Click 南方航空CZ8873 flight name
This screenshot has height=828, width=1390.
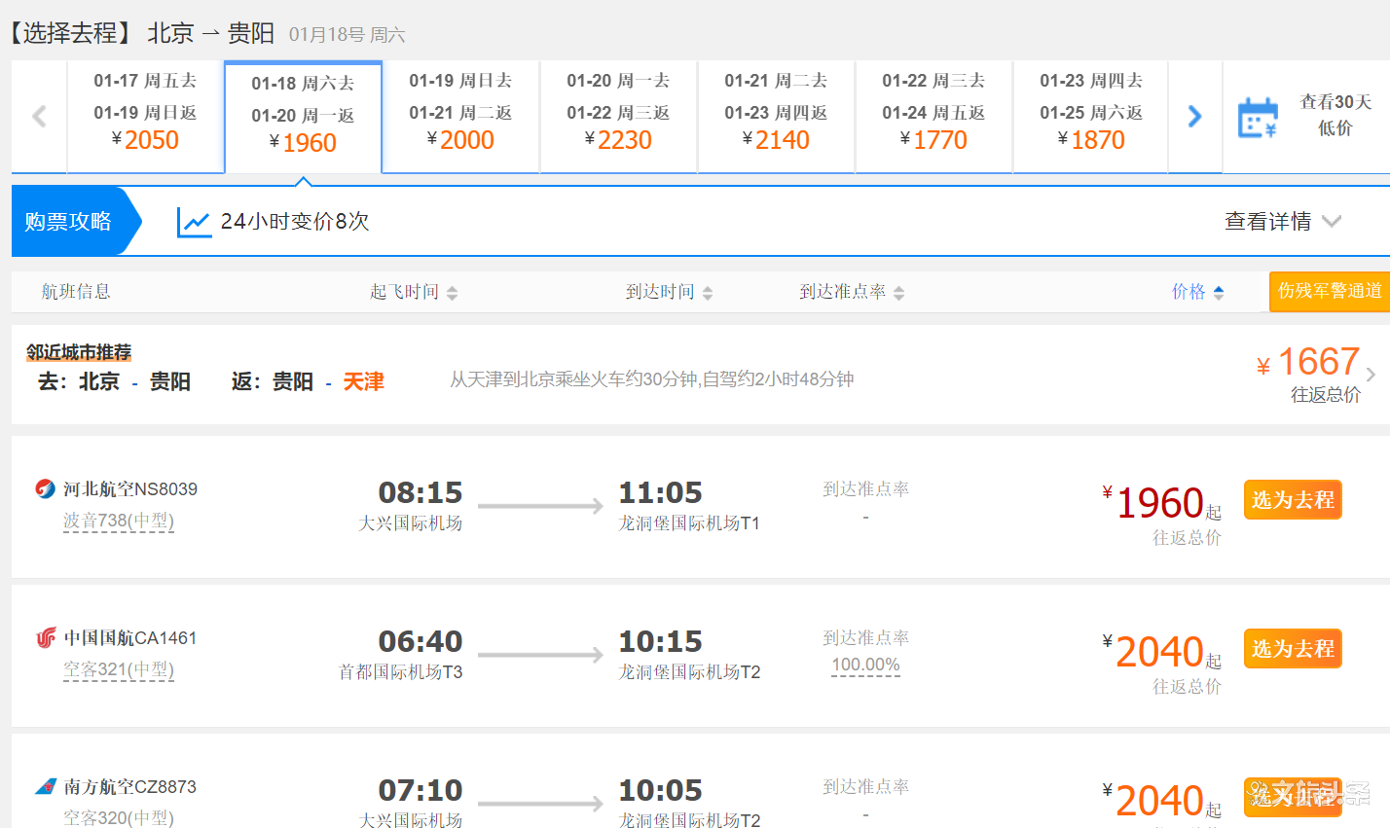point(130,786)
